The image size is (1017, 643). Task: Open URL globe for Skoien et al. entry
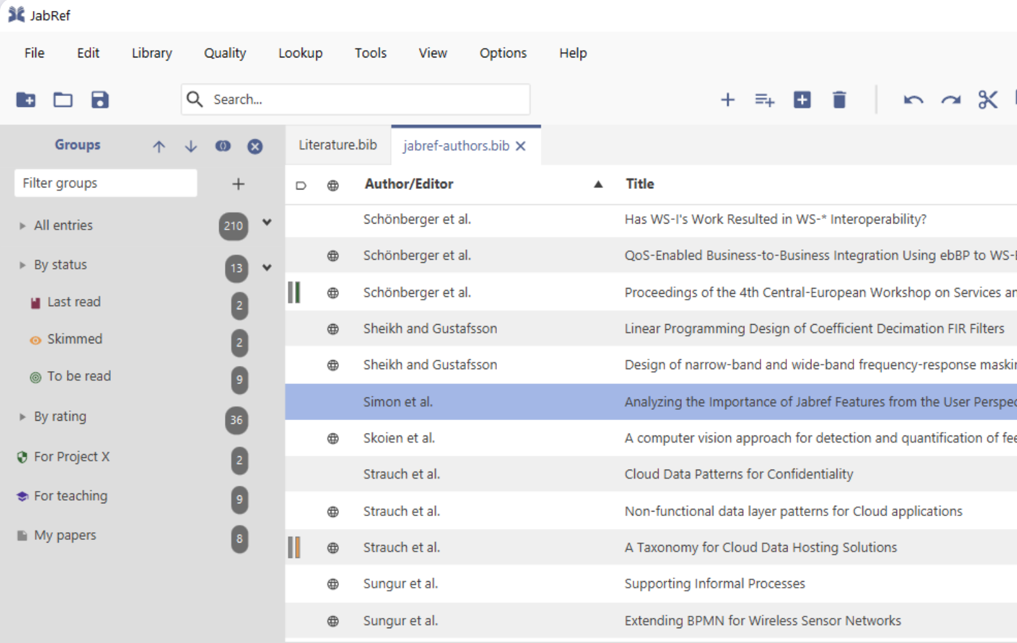pyautogui.click(x=333, y=439)
